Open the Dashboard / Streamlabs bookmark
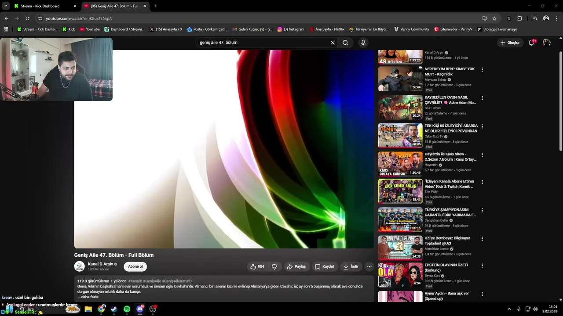The height and width of the screenshot is (316, 563). coord(124,29)
